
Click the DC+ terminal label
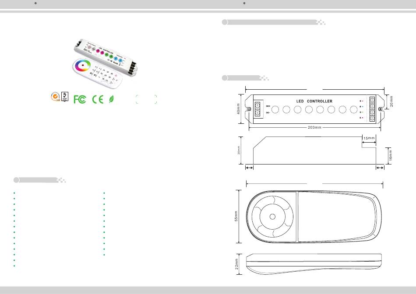coord(268,106)
